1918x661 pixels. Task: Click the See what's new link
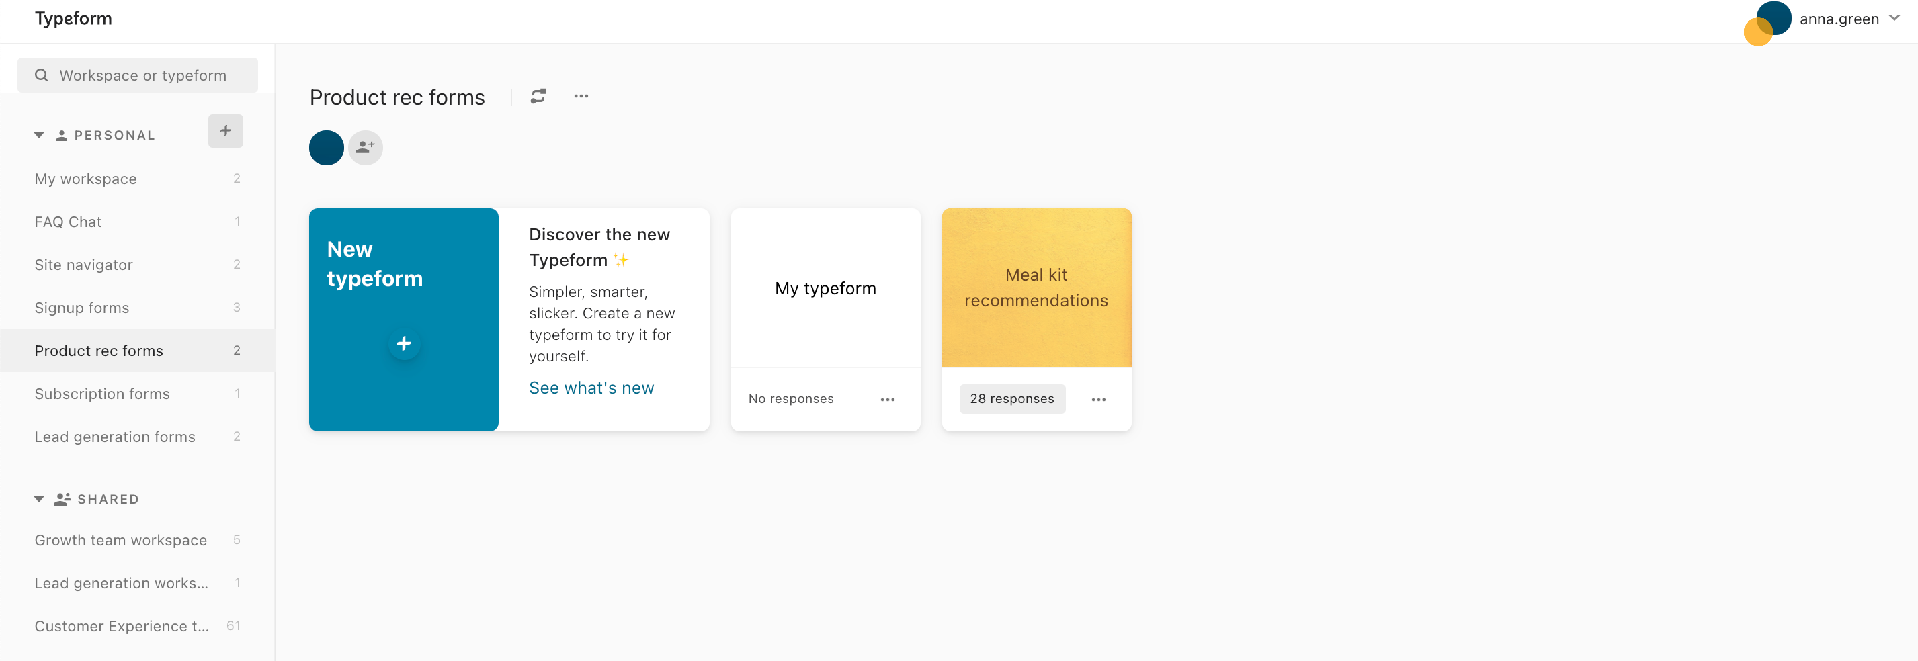pos(591,388)
